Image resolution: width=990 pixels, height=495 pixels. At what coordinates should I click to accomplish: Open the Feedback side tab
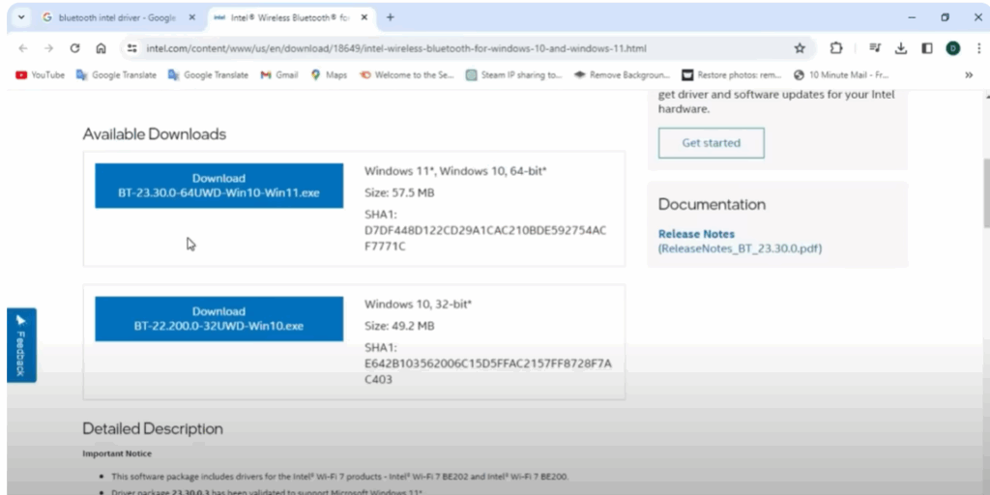pyautogui.click(x=21, y=345)
